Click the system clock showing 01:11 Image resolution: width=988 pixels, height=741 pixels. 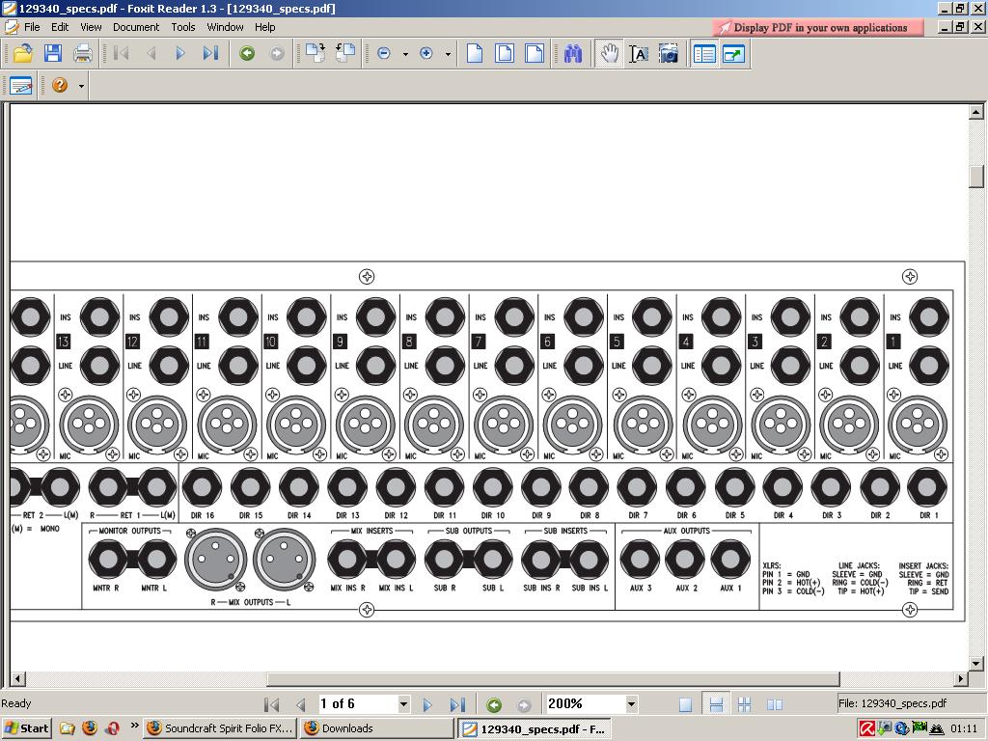pos(964,729)
